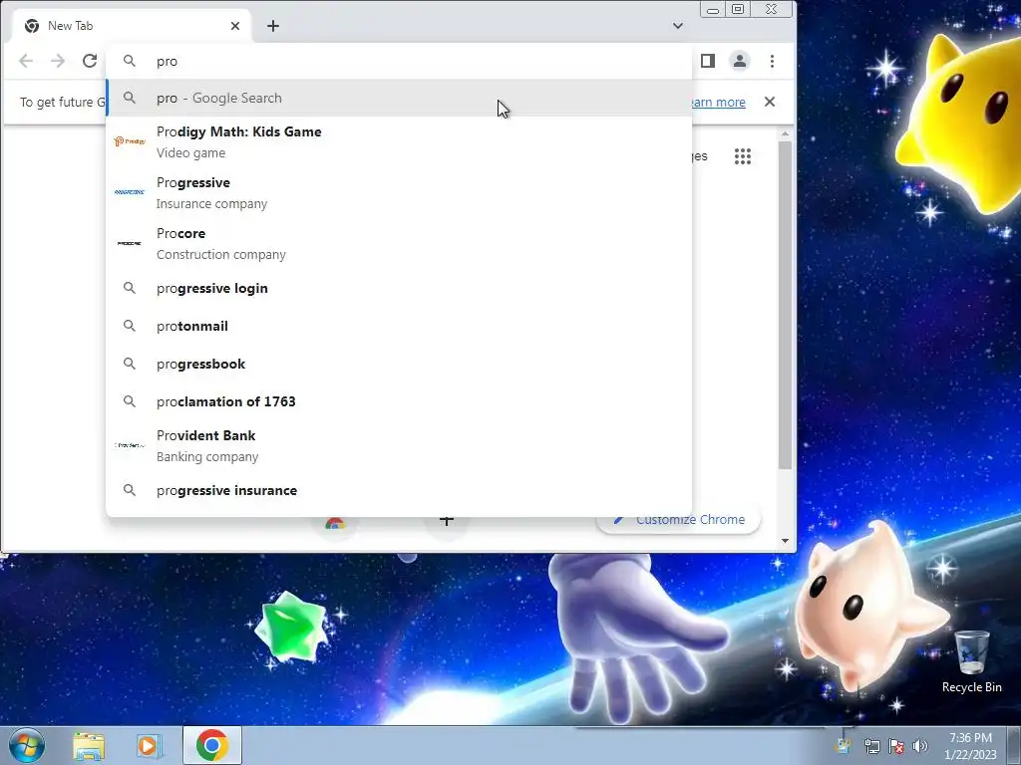Click the Procore logo icon
This screenshot has height=765, width=1021.
pyautogui.click(x=130, y=243)
